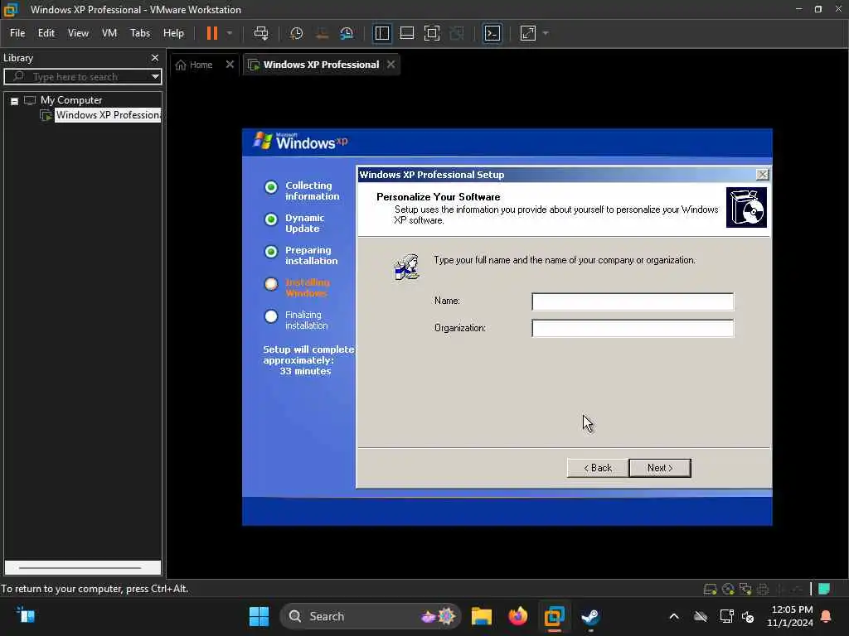Revert the VM to its previous snapshot
This screenshot has height=636, width=849.
[322, 33]
